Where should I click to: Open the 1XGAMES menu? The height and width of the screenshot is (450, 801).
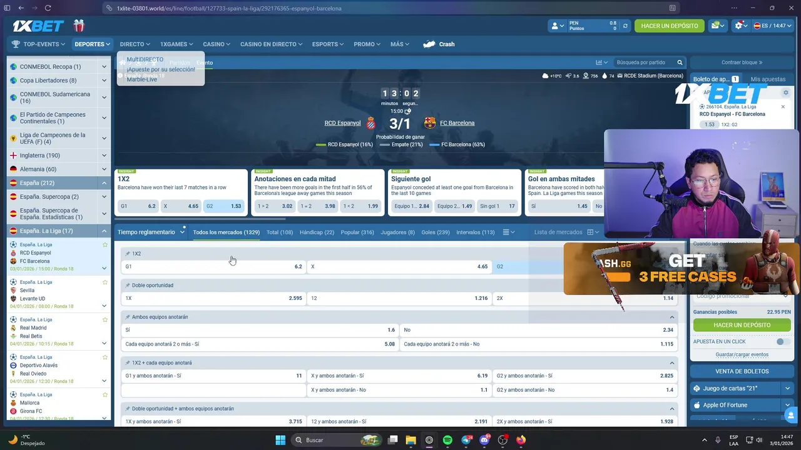click(177, 44)
